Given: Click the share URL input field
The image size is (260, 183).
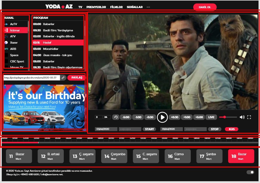Looking at the screenshot, I should click(32, 78).
